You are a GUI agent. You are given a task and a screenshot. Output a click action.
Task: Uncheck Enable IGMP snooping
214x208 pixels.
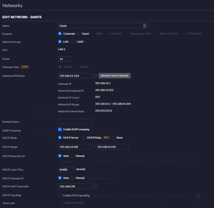pyautogui.click(x=60, y=129)
